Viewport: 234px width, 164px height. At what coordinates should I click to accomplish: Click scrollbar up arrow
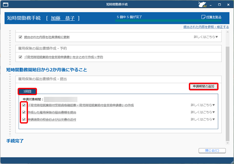(x=228, y=32)
